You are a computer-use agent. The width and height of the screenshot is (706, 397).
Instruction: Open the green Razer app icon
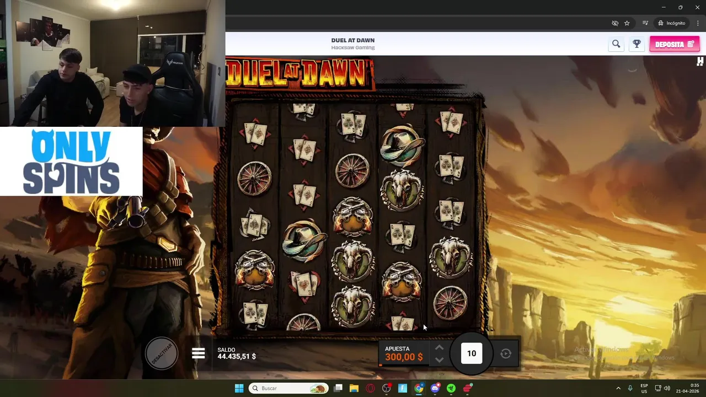451,388
